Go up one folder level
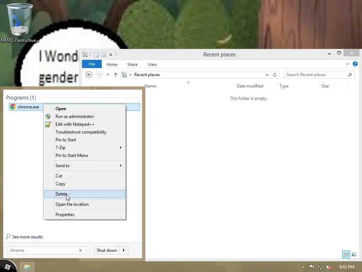 (x=116, y=75)
